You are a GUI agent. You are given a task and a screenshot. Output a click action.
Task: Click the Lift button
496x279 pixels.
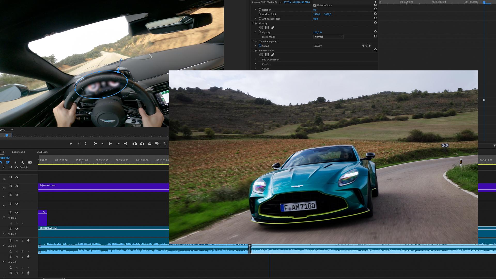[x=135, y=144]
